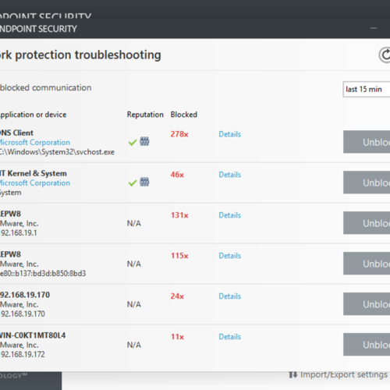The image size is (390, 390).
Task: Open Details for NT Kernel & System
Action: pyautogui.click(x=230, y=175)
